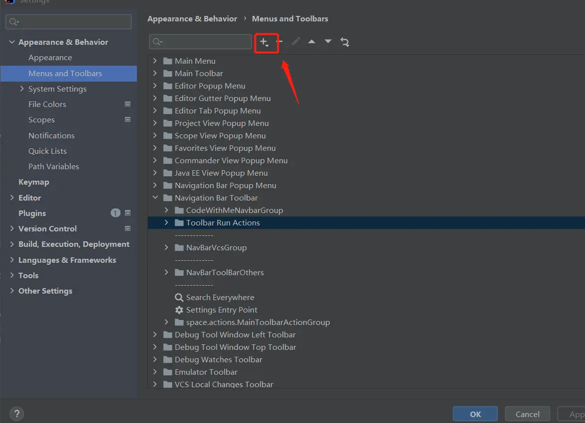Select Quick Lists in the sidebar
Viewport: 585px width, 423px height.
47,151
